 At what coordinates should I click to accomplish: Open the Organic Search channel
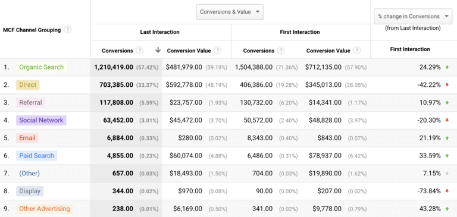pos(42,67)
